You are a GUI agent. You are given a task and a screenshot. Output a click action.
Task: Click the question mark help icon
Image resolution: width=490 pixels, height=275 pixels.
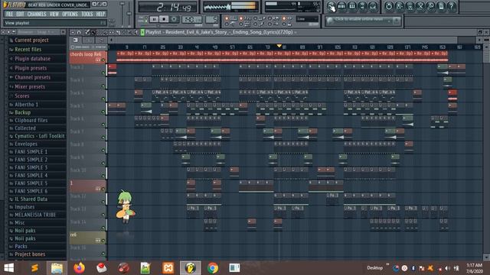coord(451,7)
